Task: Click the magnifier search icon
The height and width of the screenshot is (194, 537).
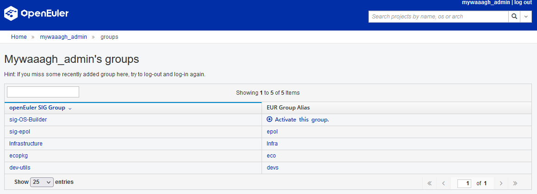Action: 514,17
